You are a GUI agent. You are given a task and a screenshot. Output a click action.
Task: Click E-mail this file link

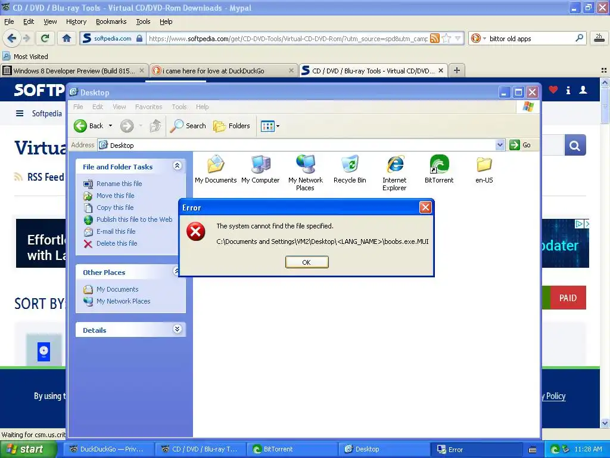point(116,231)
